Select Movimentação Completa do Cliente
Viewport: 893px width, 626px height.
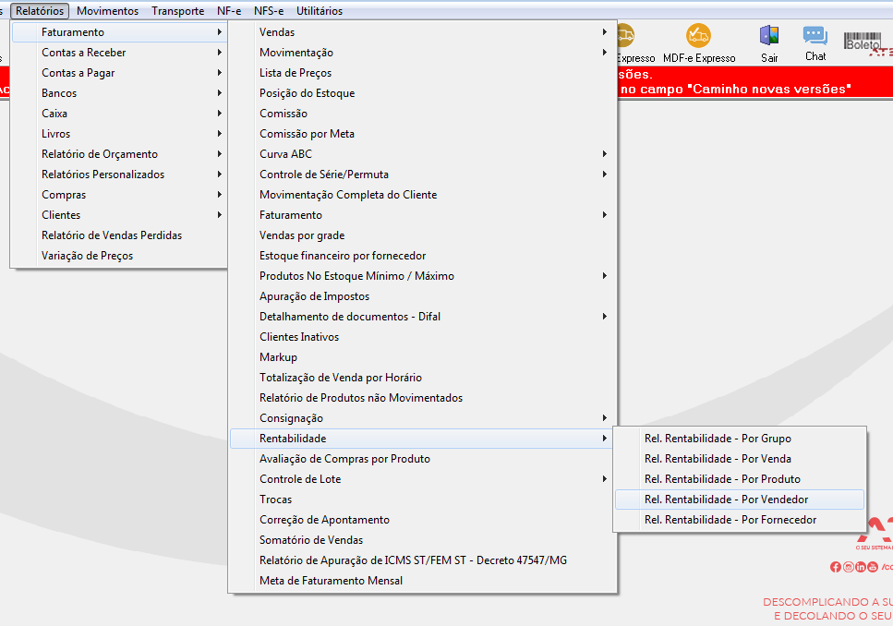click(x=422, y=195)
